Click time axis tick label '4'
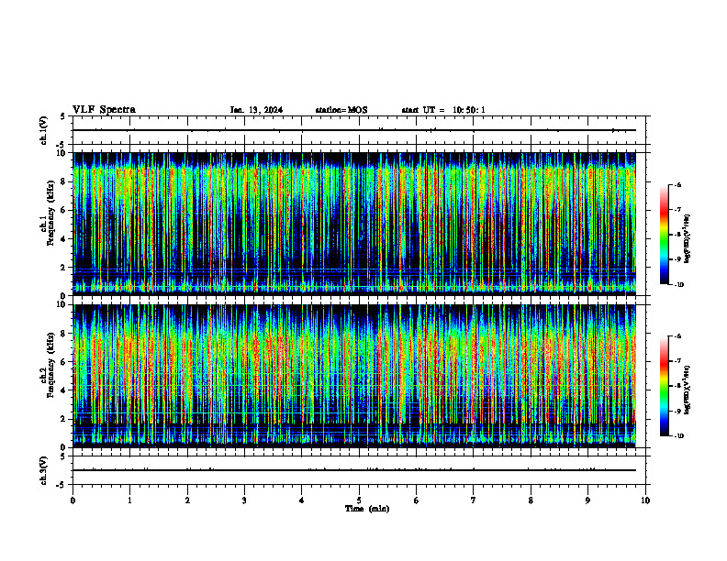The height and width of the screenshot is (561, 727). pyautogui.click(x=302, y=500)
